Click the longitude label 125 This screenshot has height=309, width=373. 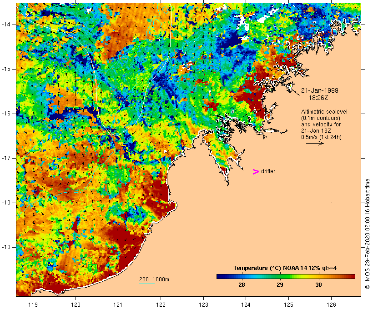(288, 304)
